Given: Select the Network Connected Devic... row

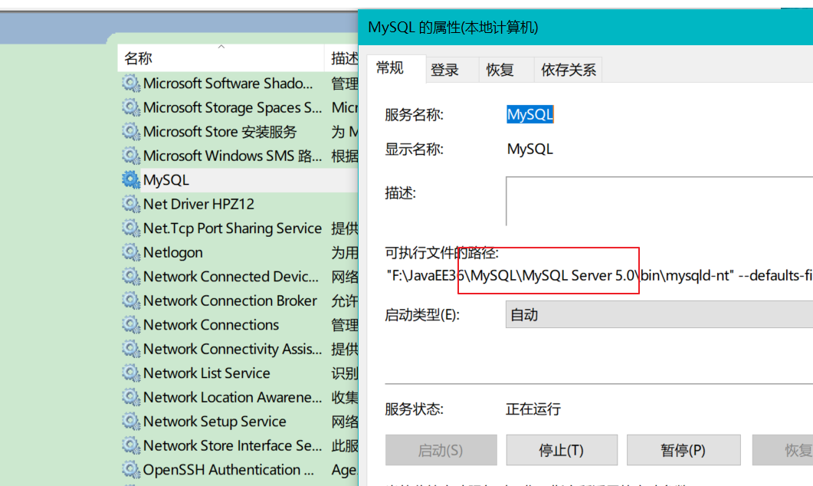Looking at the screenshot, I should [x=238, y=277].
